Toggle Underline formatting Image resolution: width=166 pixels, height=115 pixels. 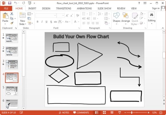click(46, 22)
